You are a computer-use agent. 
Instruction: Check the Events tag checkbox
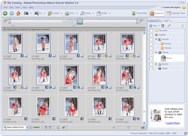coord(151,64)
